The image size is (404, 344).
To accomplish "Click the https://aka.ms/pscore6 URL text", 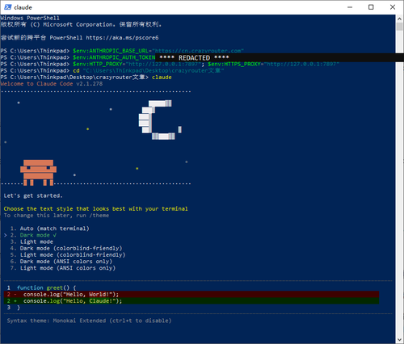I will tap(122, 38).
